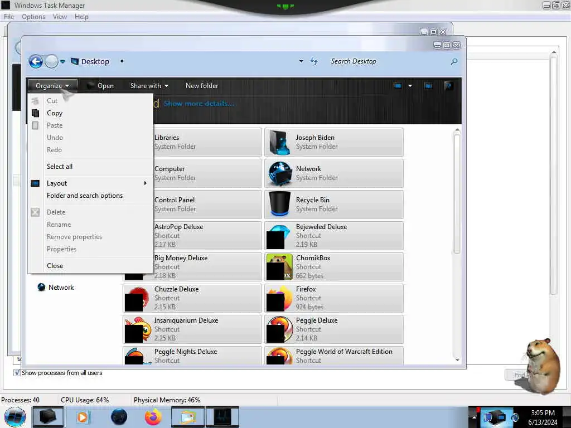Select the Chuzzle Deluxe shortcut icon
The image size is (571, 428).
point(137,299)
